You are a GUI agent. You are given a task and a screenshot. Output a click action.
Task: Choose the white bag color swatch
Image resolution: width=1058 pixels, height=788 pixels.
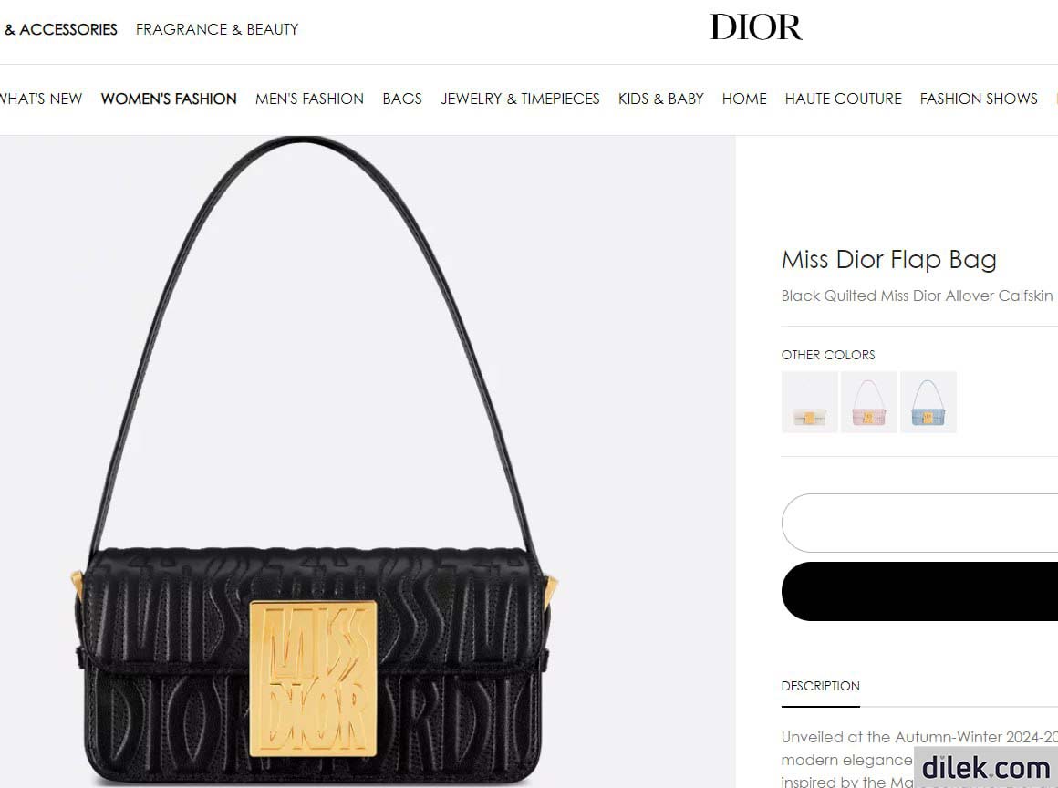click(810, 402)
